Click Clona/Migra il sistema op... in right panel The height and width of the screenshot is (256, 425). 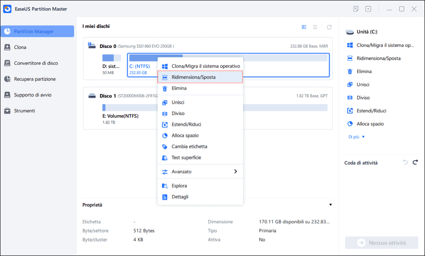tap(381, 45)
